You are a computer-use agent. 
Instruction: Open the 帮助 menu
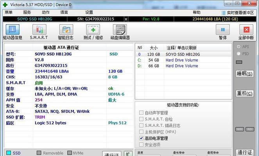pos(196,12)
